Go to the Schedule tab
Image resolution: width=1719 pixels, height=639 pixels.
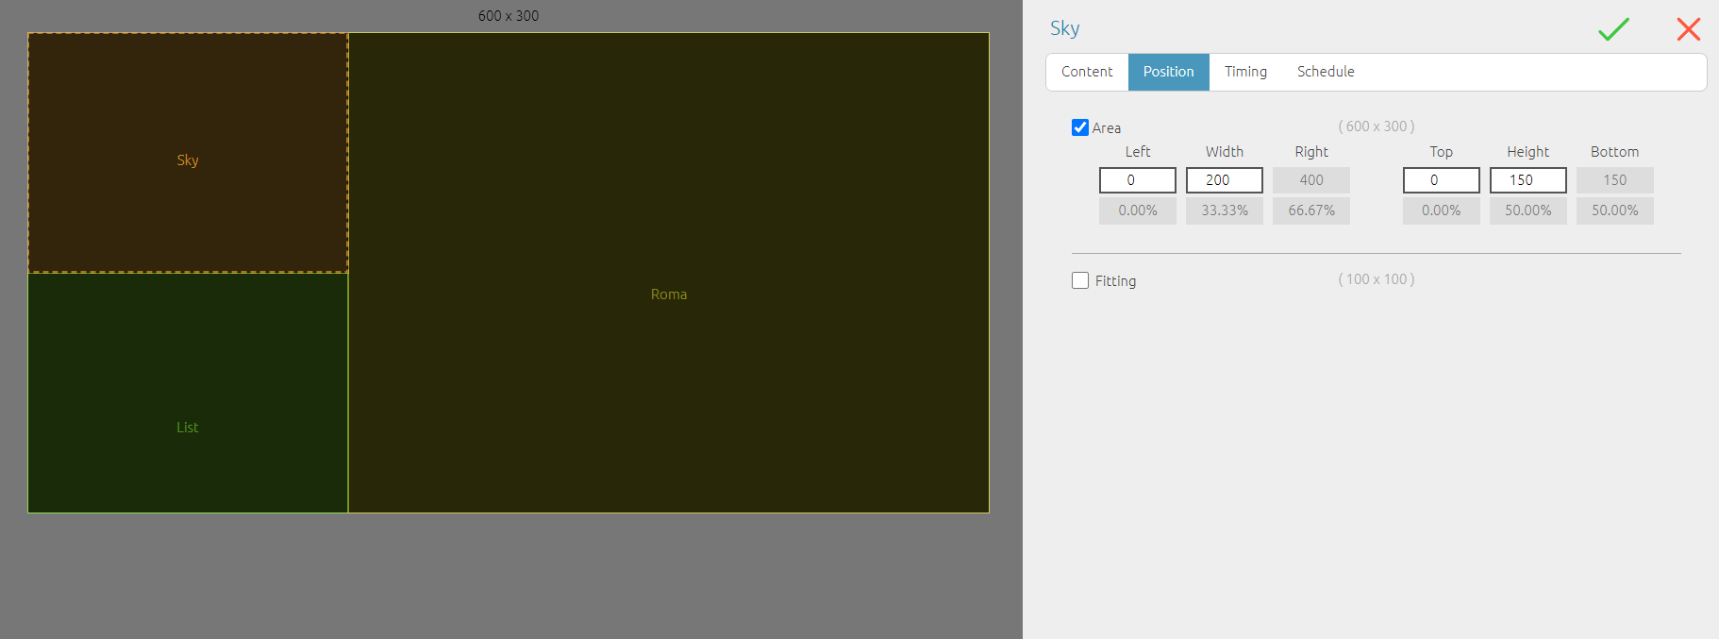(1325, 72)
